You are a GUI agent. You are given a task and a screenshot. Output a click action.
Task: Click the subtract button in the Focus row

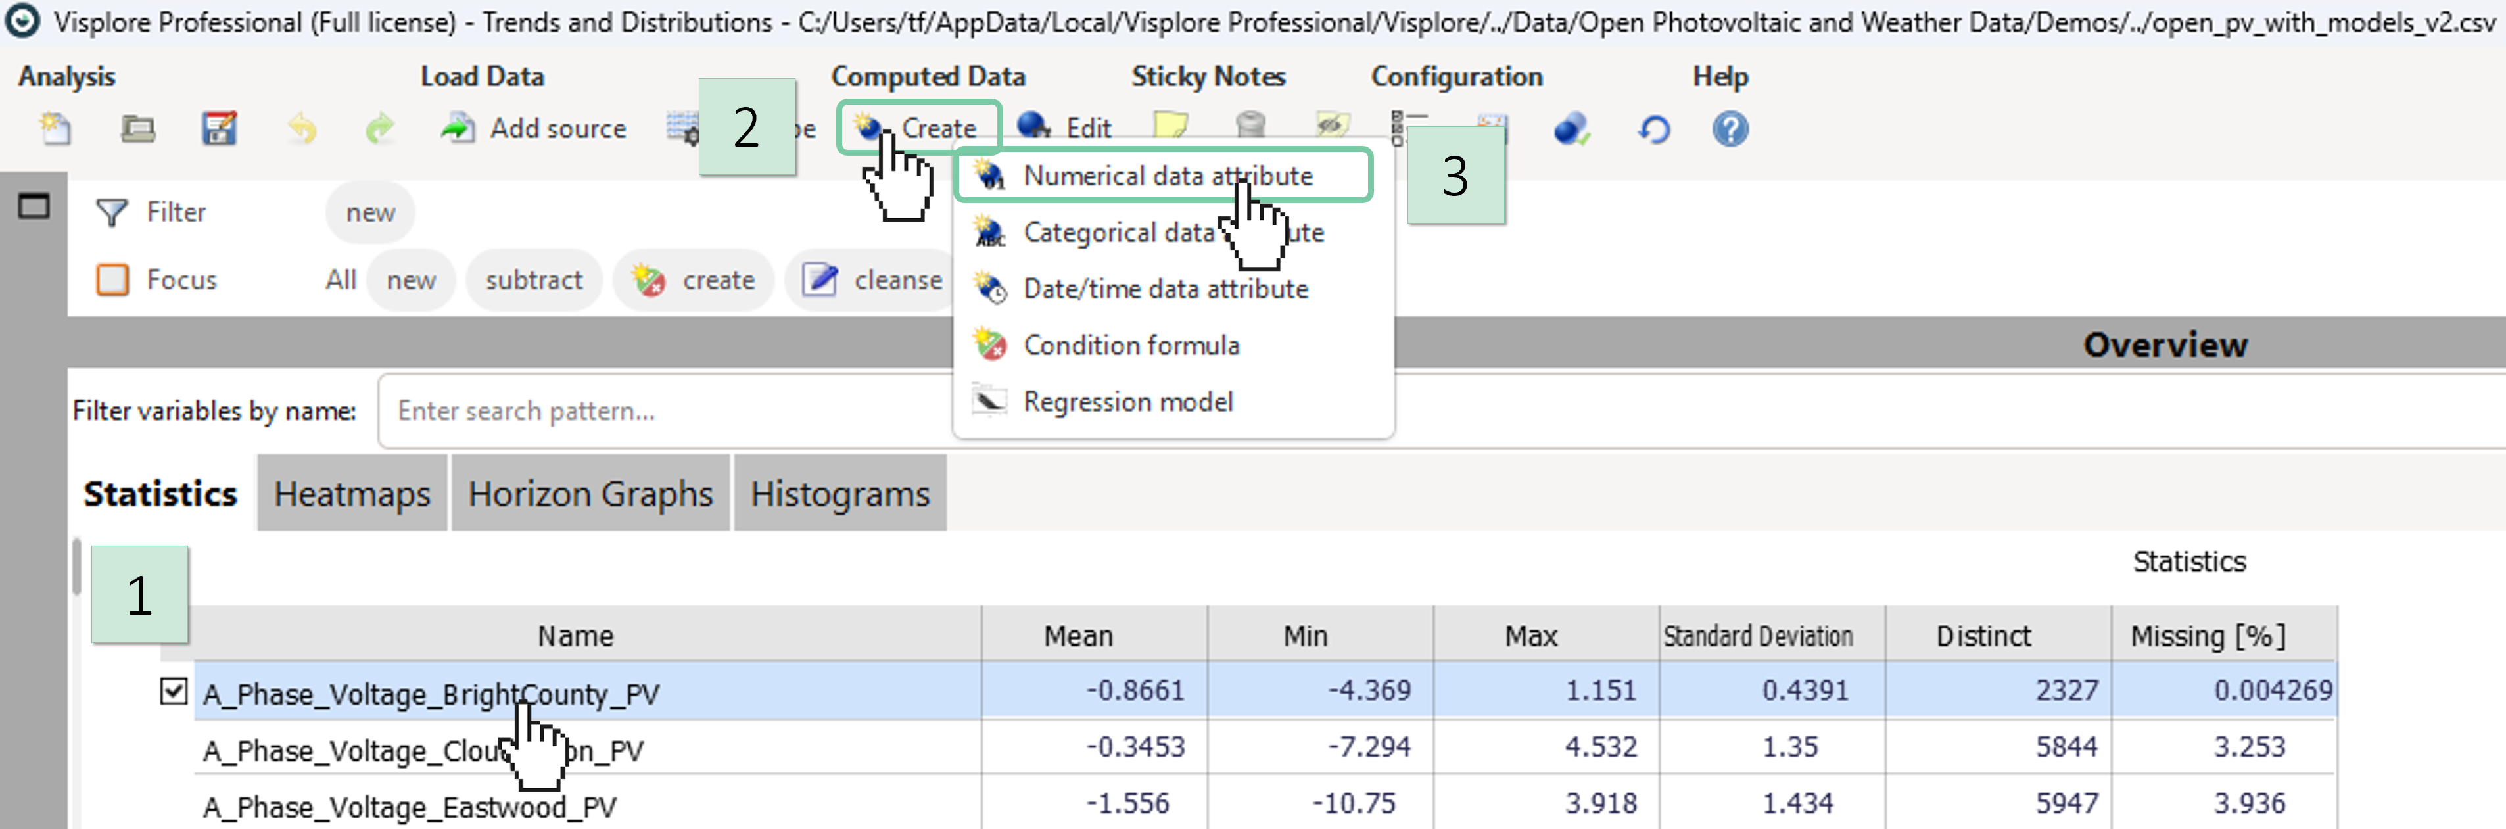tap(534, 280)
